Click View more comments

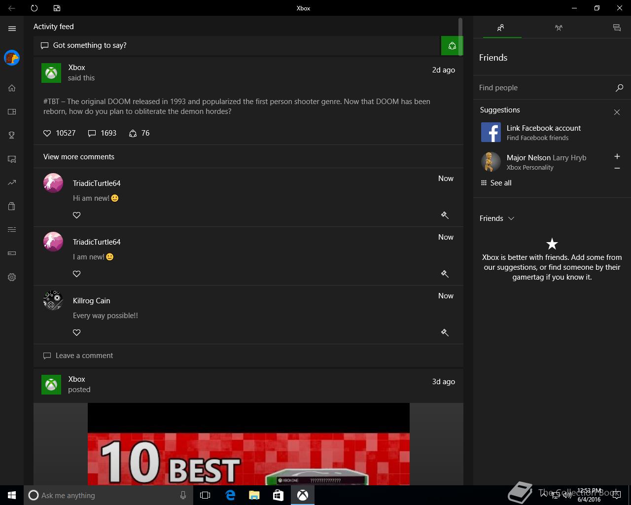point(79,157)
